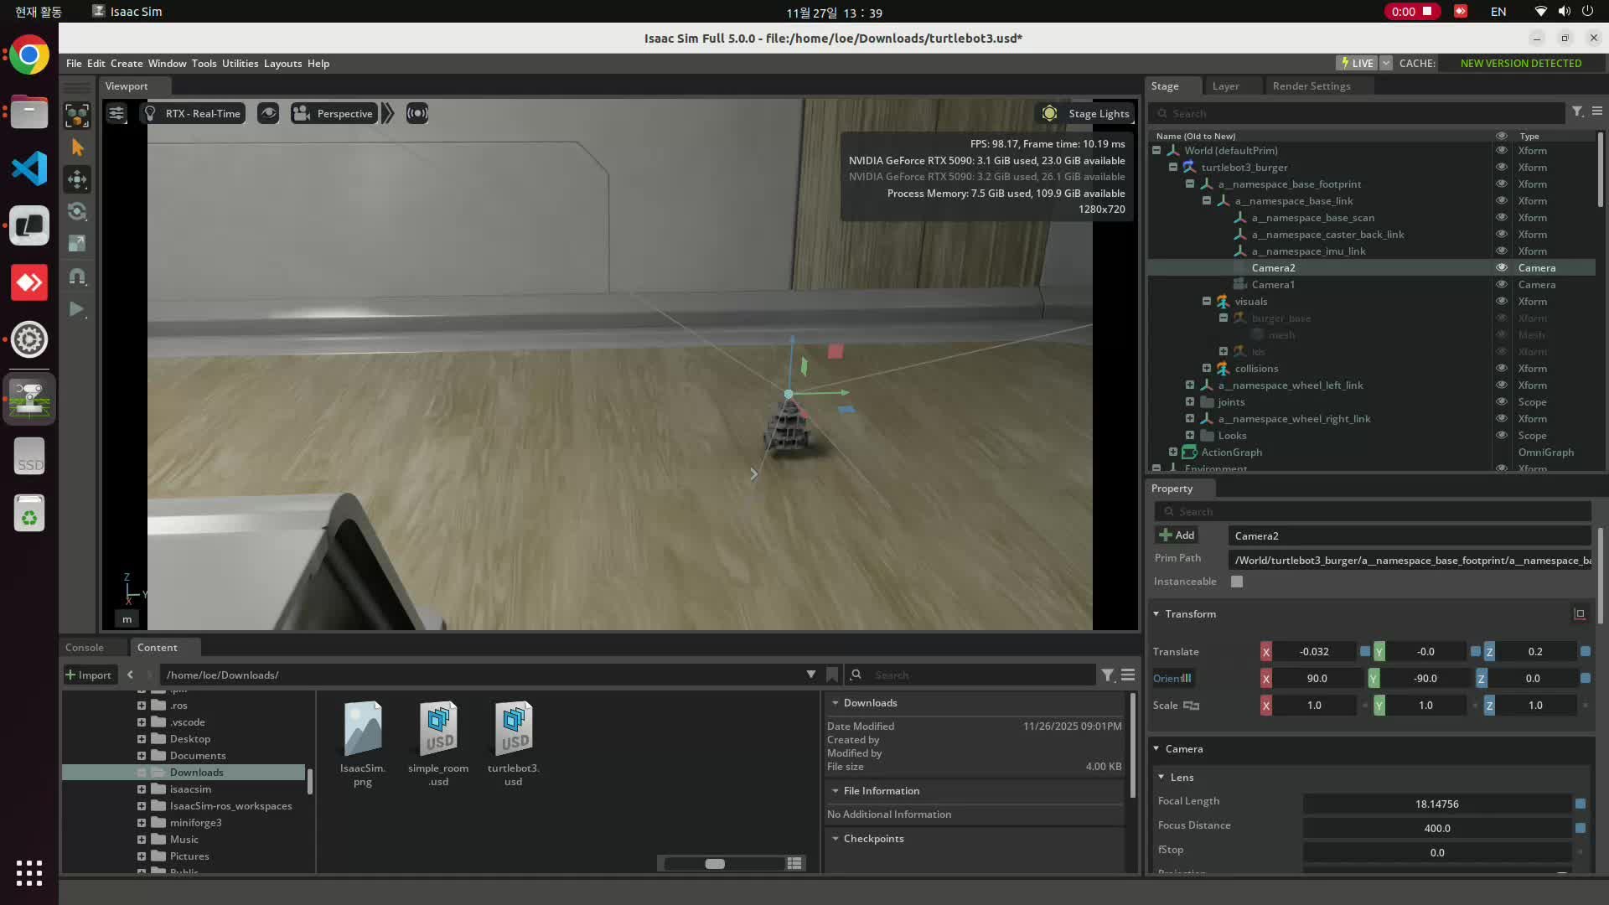
Task: Open Show Applications grid in dock
Action: pyautogui.click(x=29, y=872)
